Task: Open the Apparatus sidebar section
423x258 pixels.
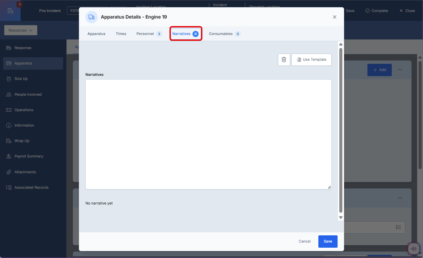Action: (x=33, y=63)
